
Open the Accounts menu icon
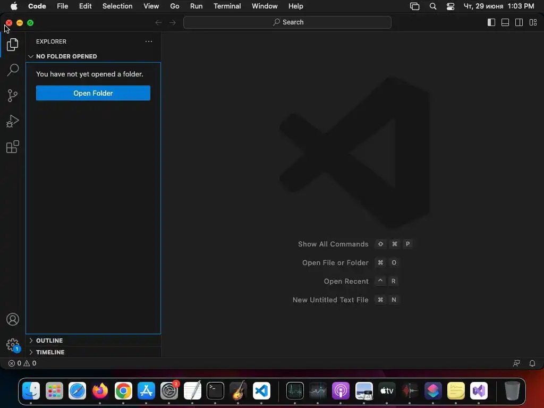click(x=13, y=319)
